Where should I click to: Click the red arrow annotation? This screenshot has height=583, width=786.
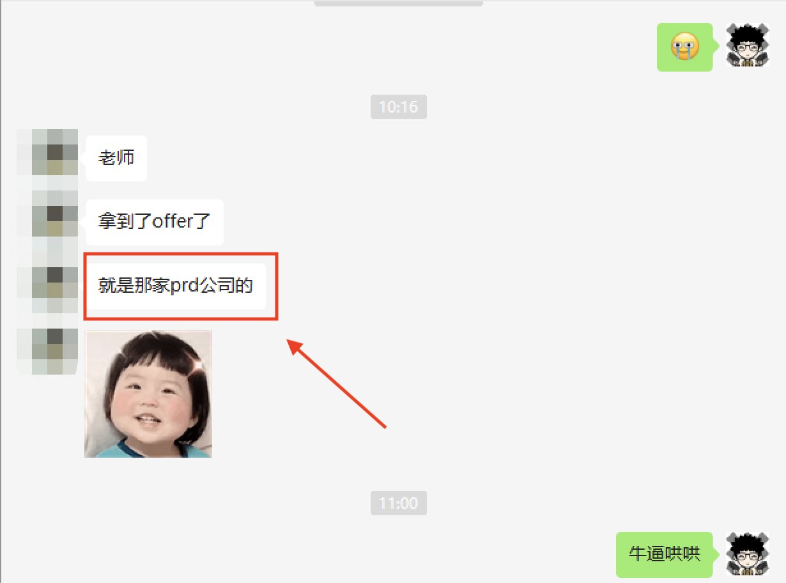337,383
